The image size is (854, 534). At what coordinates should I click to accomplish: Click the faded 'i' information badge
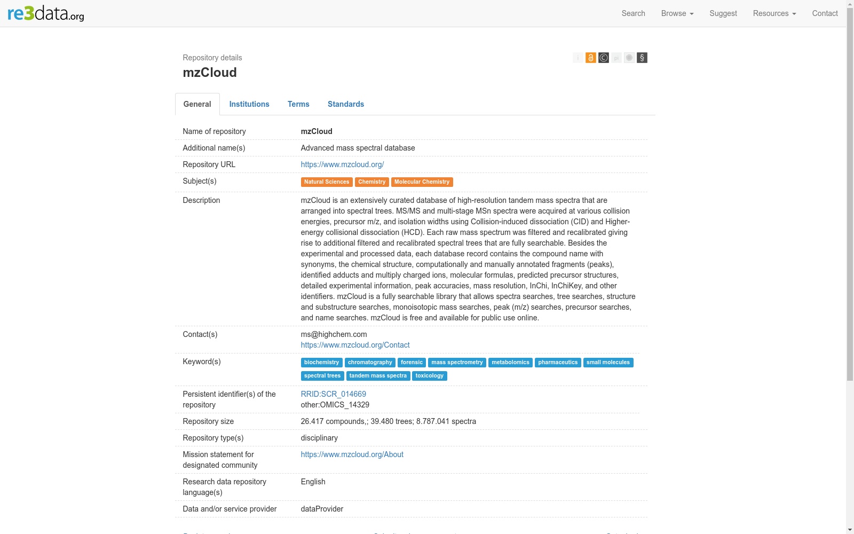(x=578, y=58)
